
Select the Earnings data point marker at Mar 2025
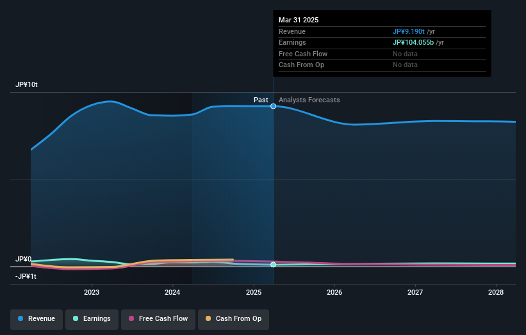point(274,265)
